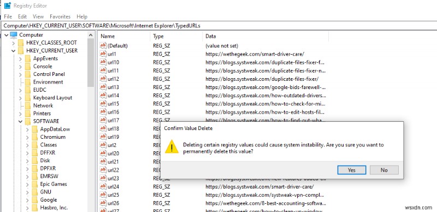Select the EMRSW key in tree

tap(49, 176)
